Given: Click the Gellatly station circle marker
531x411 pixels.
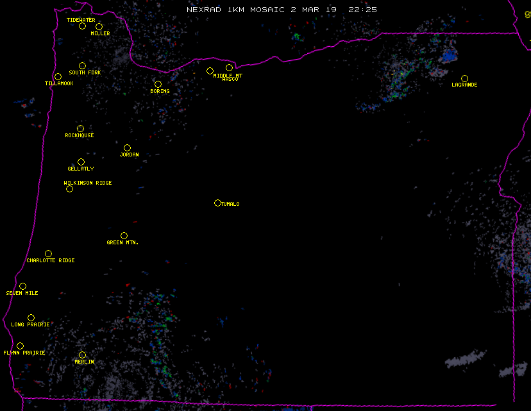Looking at the screenshot, I should tap(81, 162).
